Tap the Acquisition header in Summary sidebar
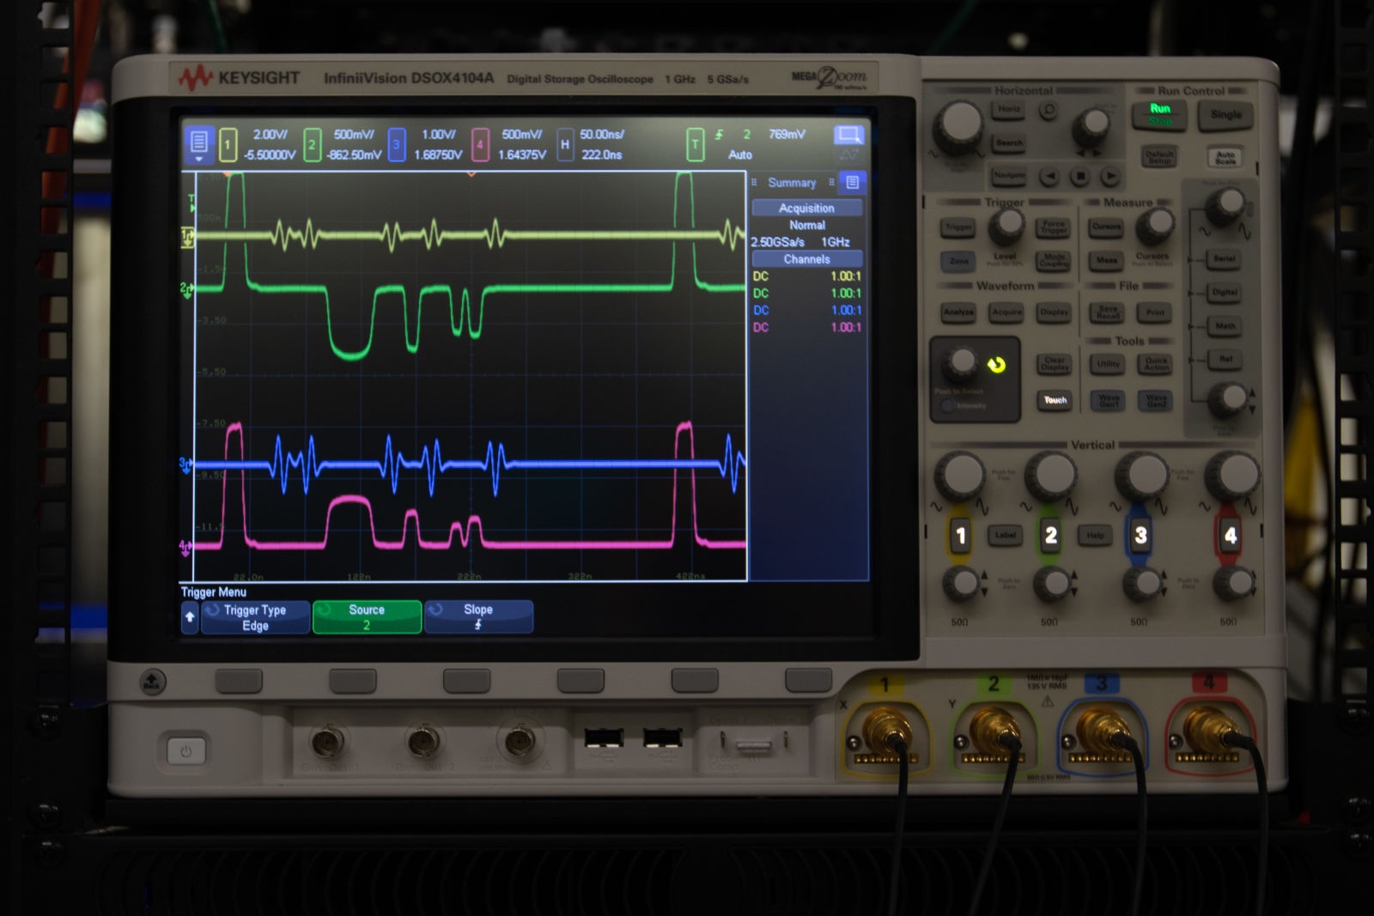This screenshot has height=916, width=1374. pos(806,209)
